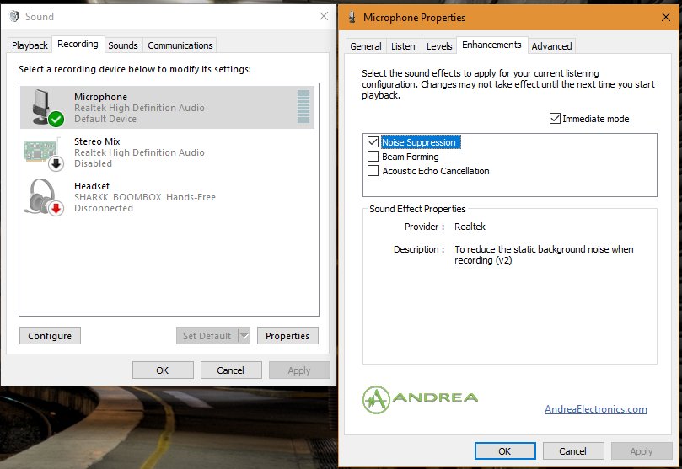
Task: Select the Microphone Default Device row
Action: (x=168, y=107)
